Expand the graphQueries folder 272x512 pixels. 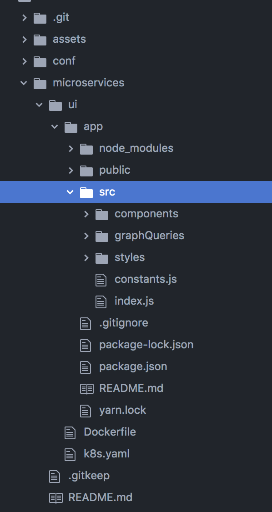[86, 236]
